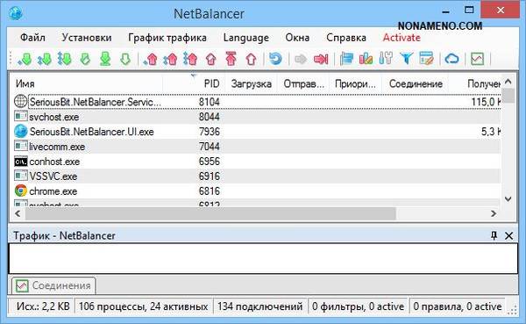
Task: Select the Соединения tab at the bottom
Action: point(53,285)
